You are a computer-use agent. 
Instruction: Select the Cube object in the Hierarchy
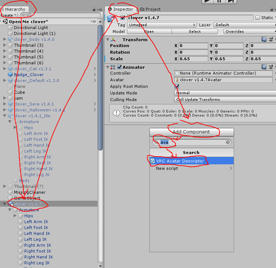point(20,92)
